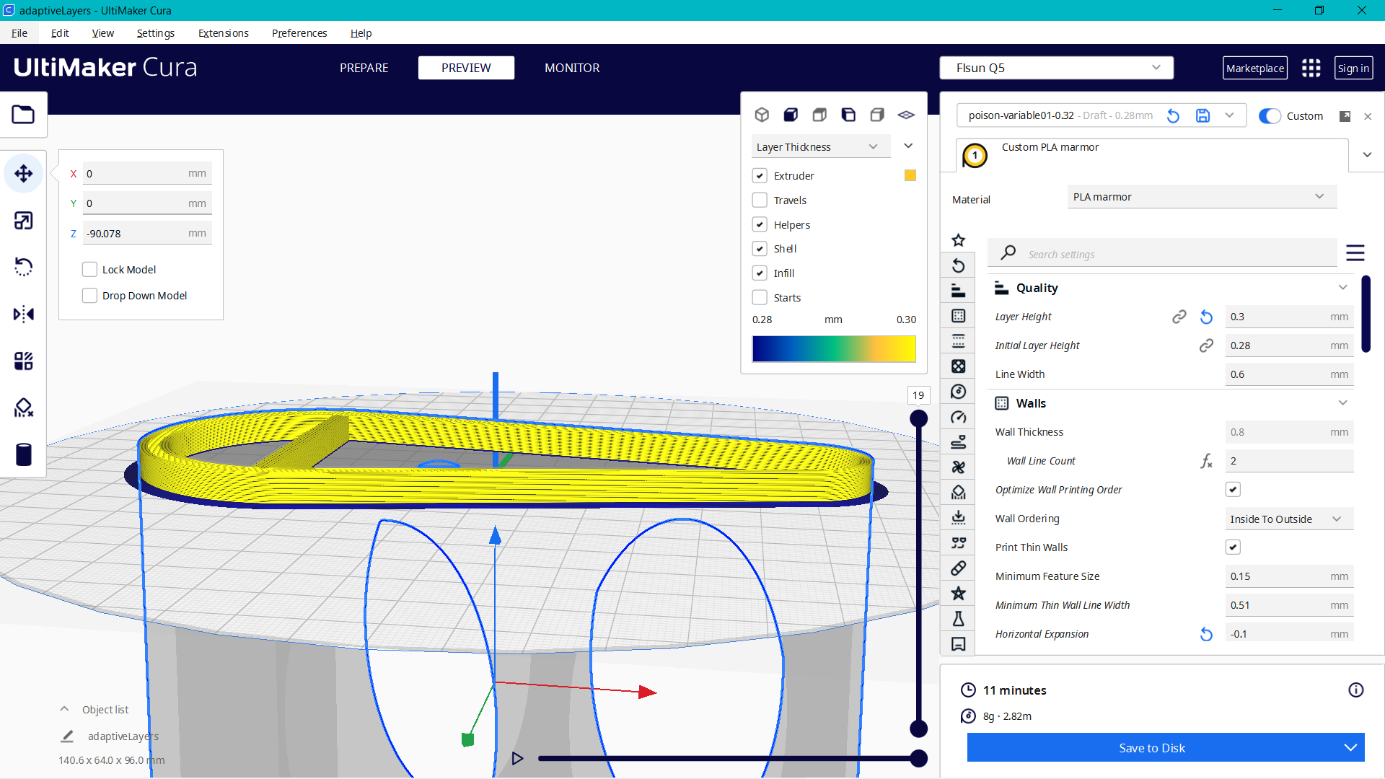Switch to the PREPARE stage

click(364, 68)
